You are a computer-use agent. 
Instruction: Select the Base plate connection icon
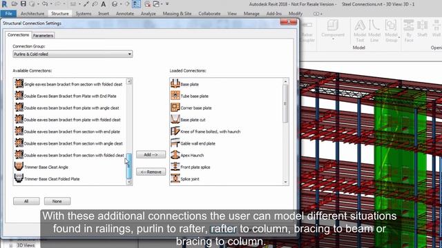175,83
